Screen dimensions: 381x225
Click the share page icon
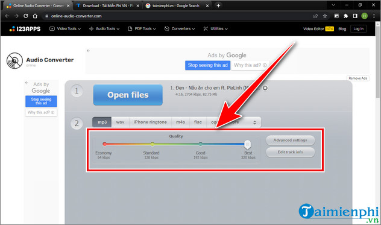coord(316,16)
